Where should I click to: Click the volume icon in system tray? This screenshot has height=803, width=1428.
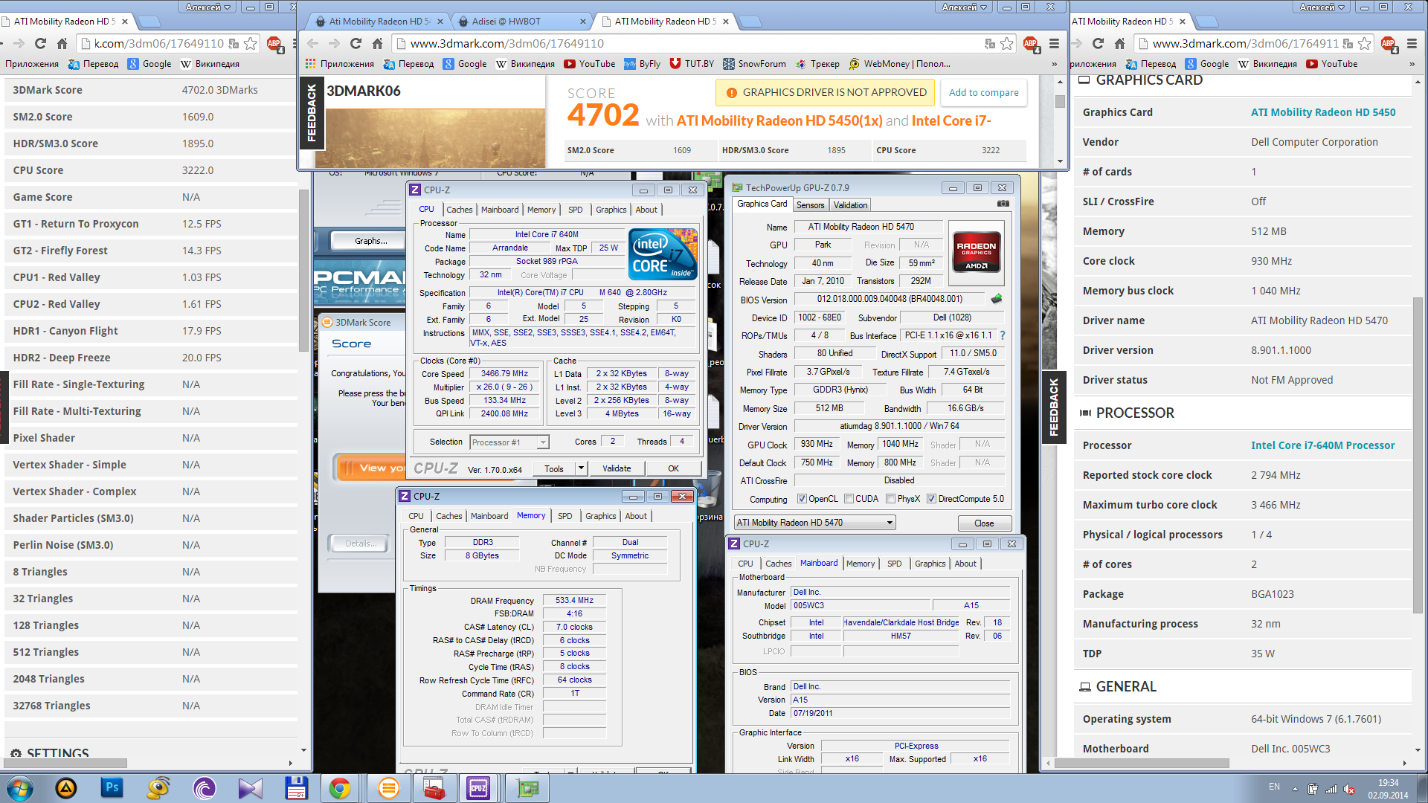(1349, 788)
